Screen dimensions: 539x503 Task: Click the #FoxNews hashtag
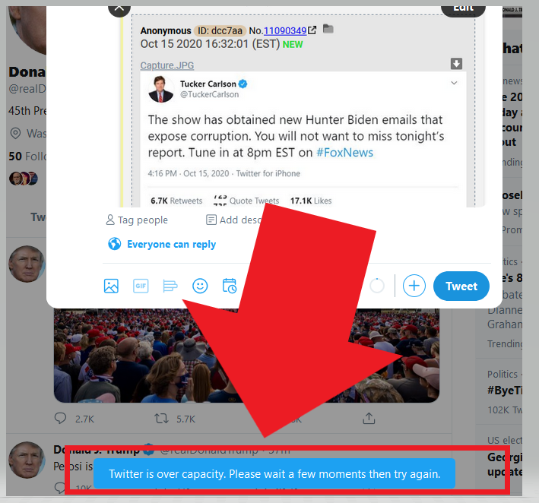[x=344, y=153]
